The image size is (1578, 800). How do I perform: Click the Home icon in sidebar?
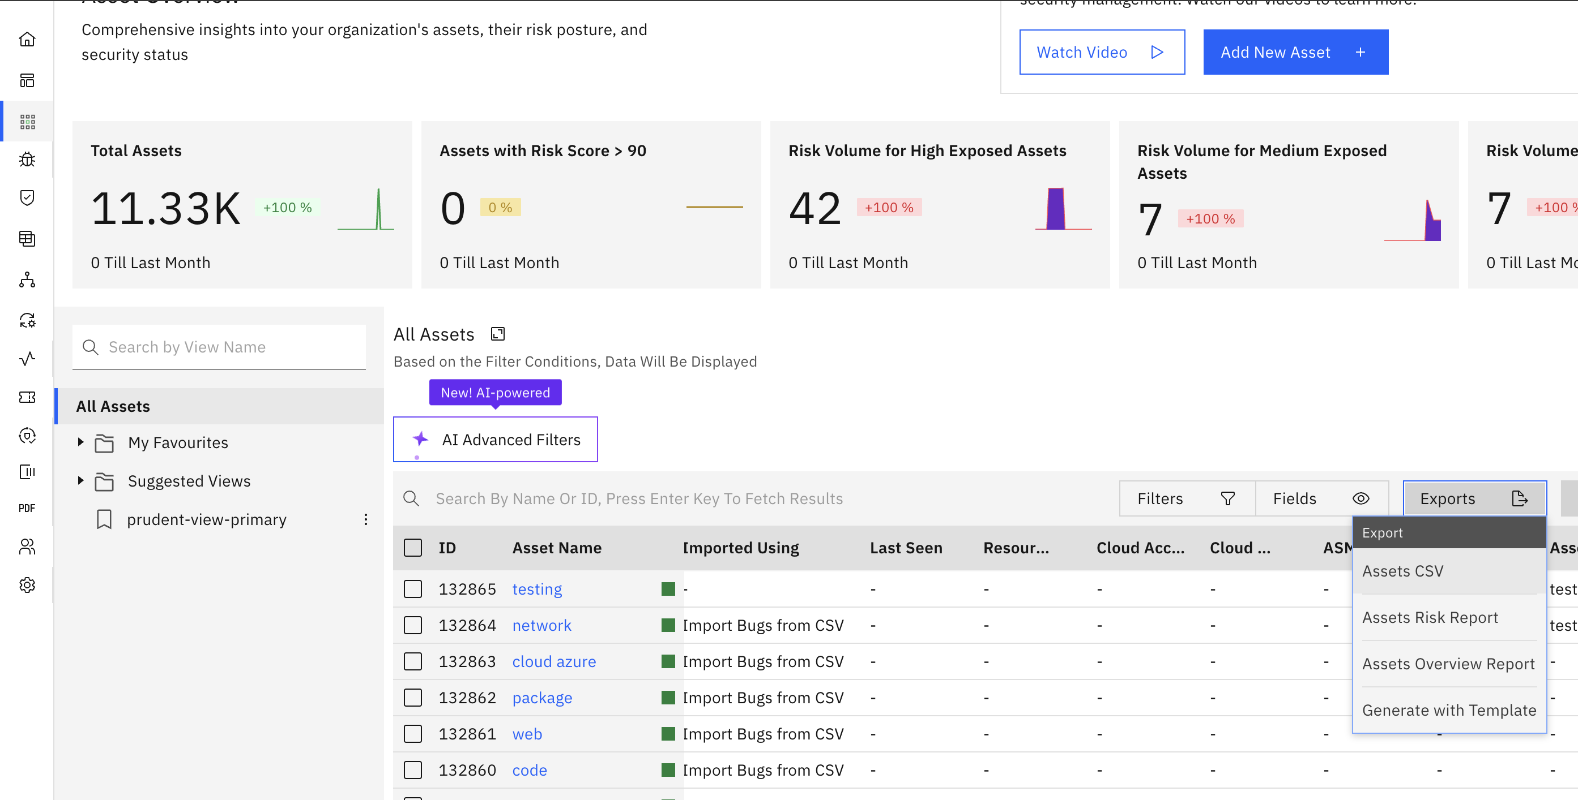click(27, 40)
